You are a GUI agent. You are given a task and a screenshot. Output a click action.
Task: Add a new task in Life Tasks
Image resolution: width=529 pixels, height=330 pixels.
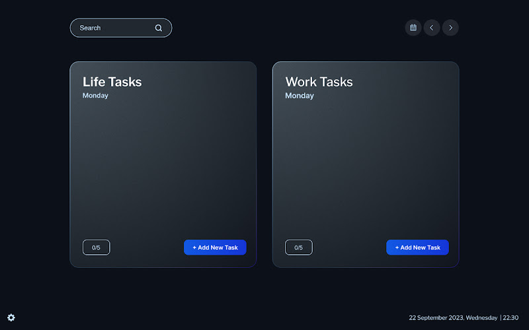tap(215, 247)
